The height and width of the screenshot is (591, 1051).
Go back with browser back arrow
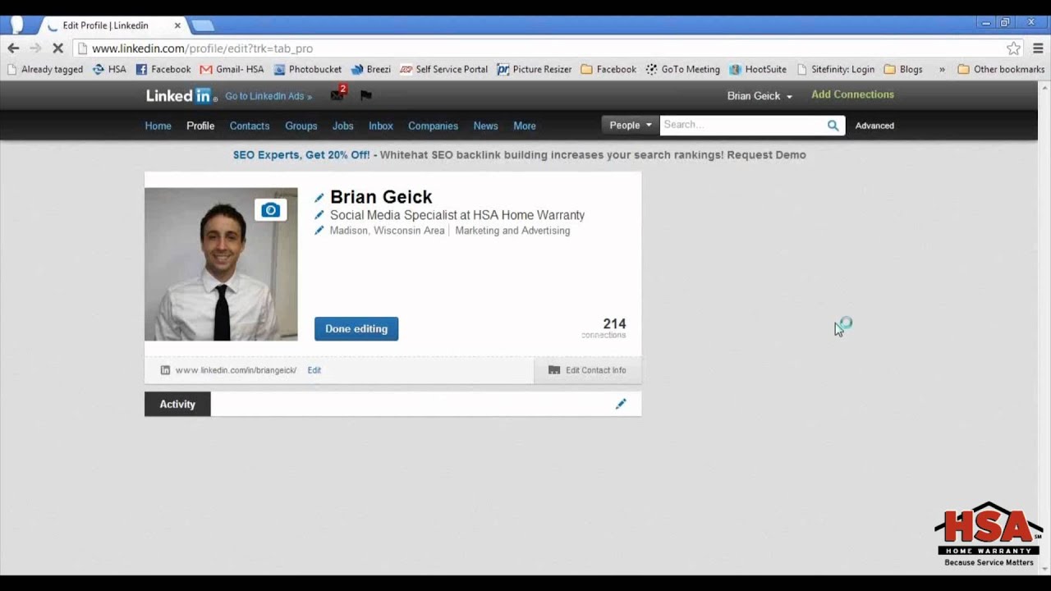click(13, 48)
